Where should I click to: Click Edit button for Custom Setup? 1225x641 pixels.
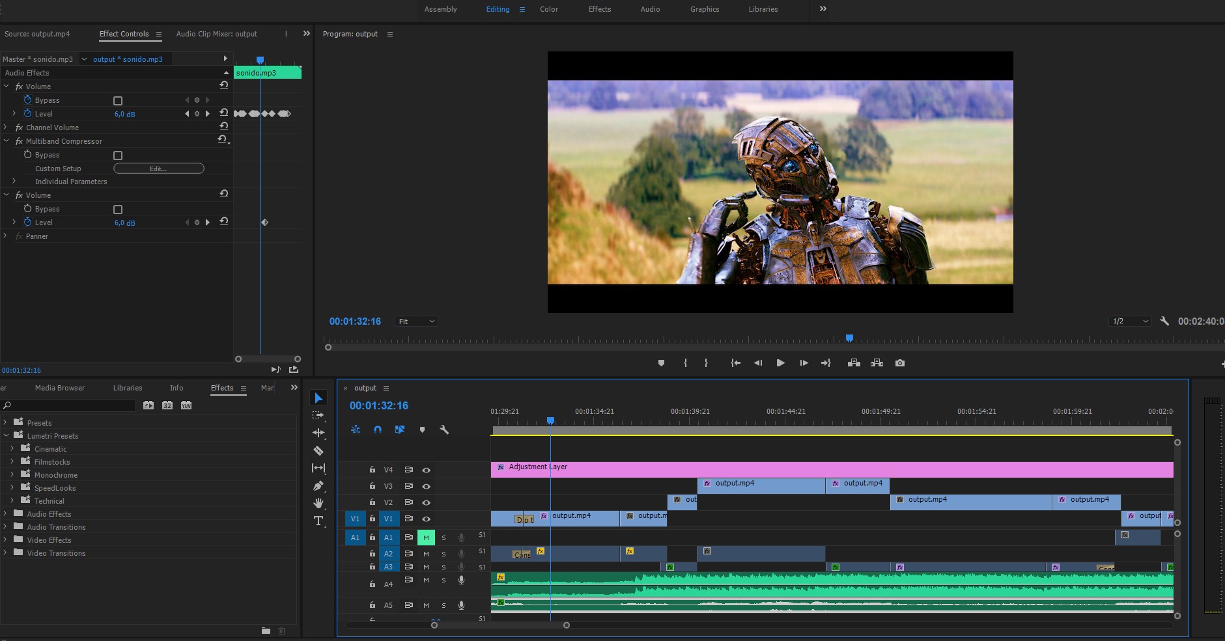[x=159, y=169]
